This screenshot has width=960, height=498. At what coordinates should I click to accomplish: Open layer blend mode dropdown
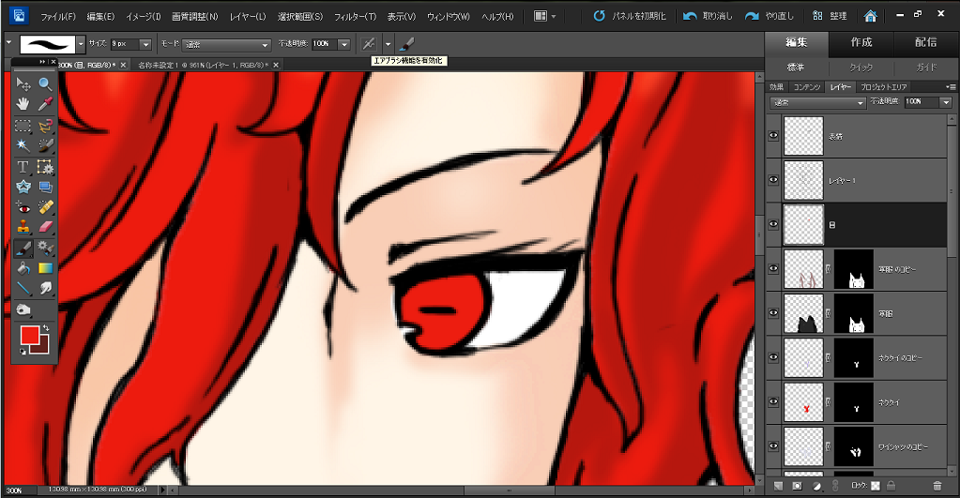pyautogui.click(x=817, y=103)
